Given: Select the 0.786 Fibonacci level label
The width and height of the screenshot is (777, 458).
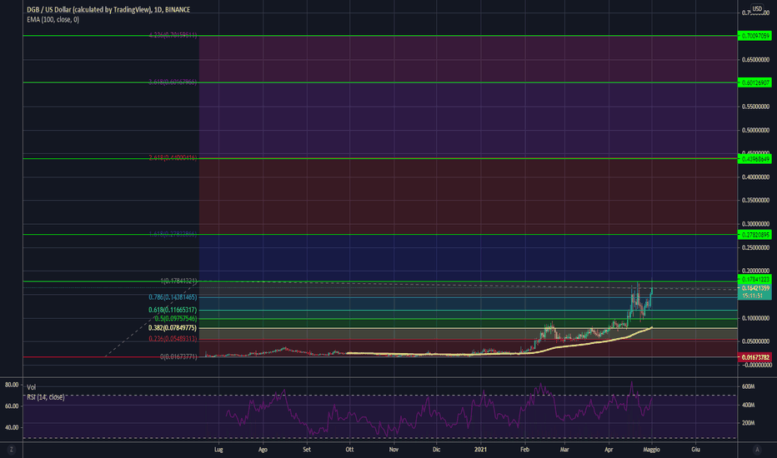Looking at the screenshot, I should (173, 297).
